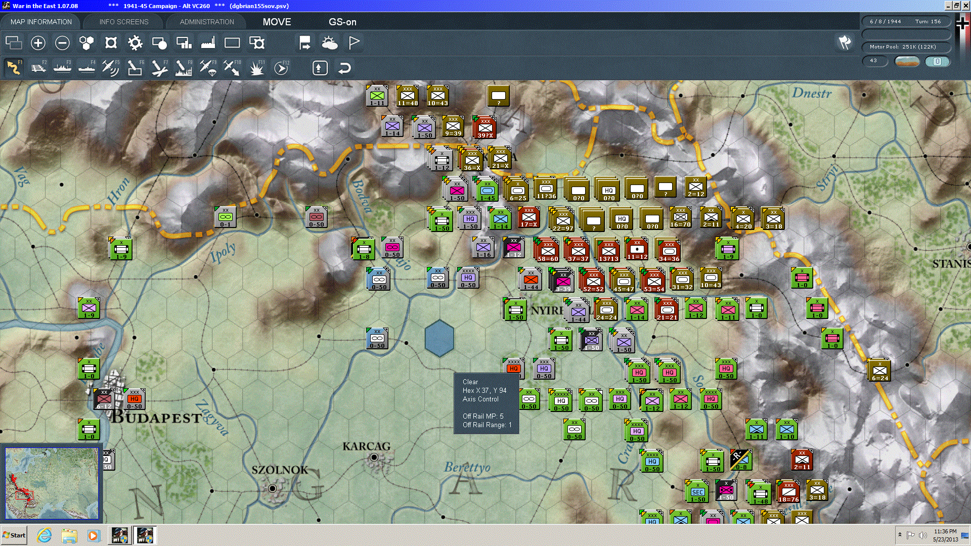Click the taskbar clock showing 11:36 PM

click(945, 535)
